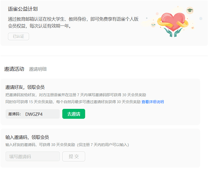Image resolution: width=212 pixels, height=179 pixels.
Task: Click the green hands icon under heart
Action: pyautogui.click(x=173, y=32)
